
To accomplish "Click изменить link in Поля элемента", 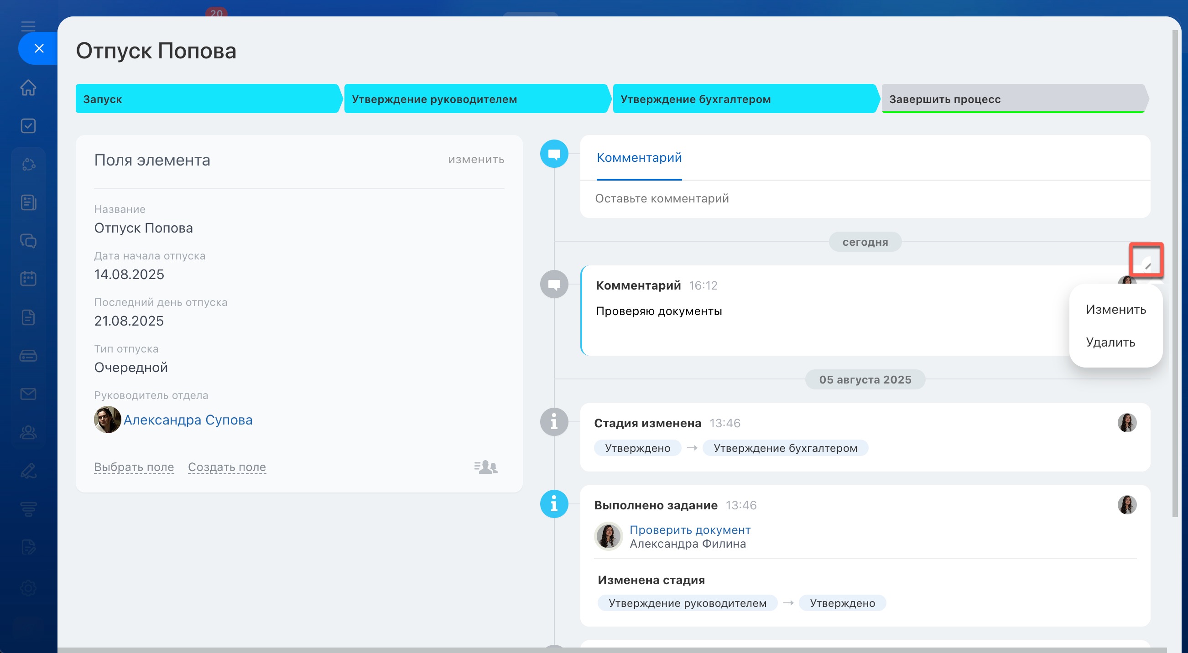I will (476, 160).
